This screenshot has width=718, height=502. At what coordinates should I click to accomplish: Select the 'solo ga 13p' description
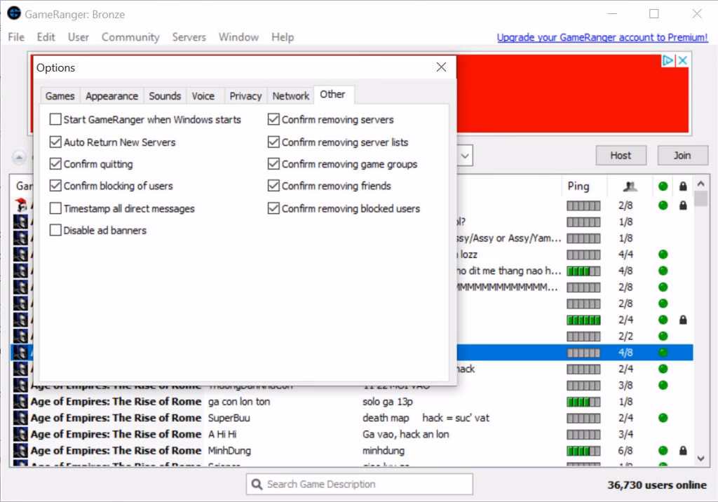point(387,402)
